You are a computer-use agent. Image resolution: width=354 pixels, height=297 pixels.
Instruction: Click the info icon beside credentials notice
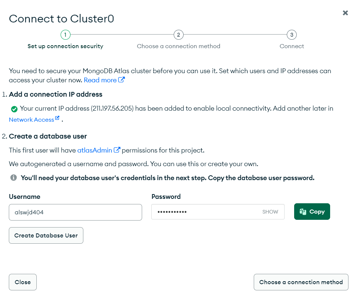point(14,178)
